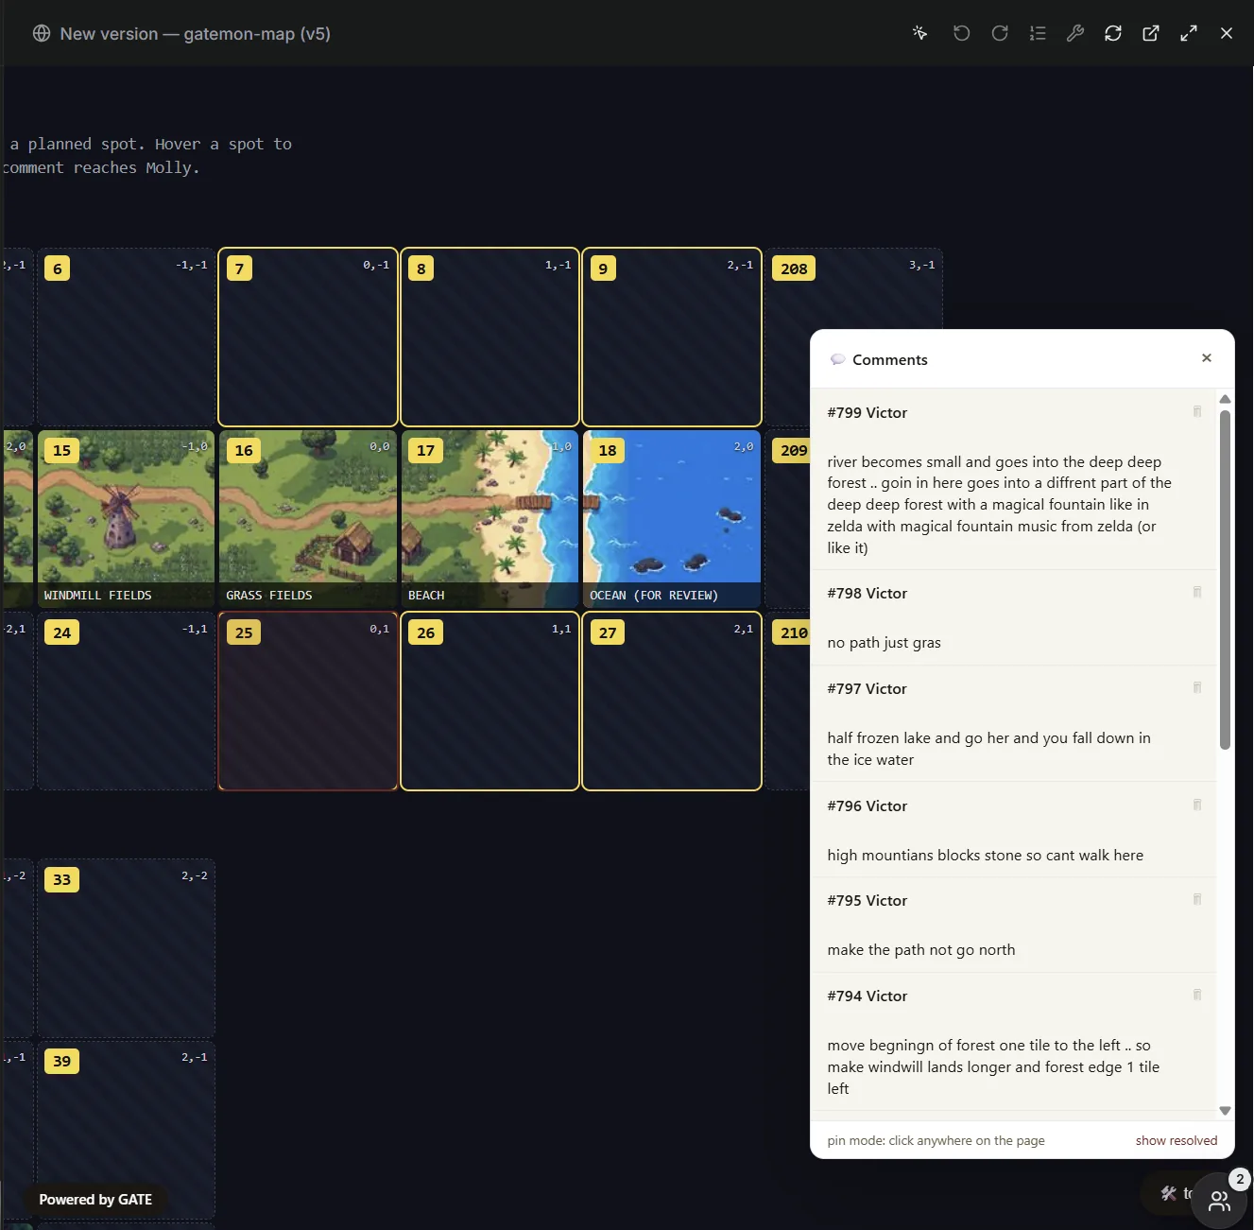Activate the pointer select tool icon
Viewport: 1254px width, 1230px height.
920,33
